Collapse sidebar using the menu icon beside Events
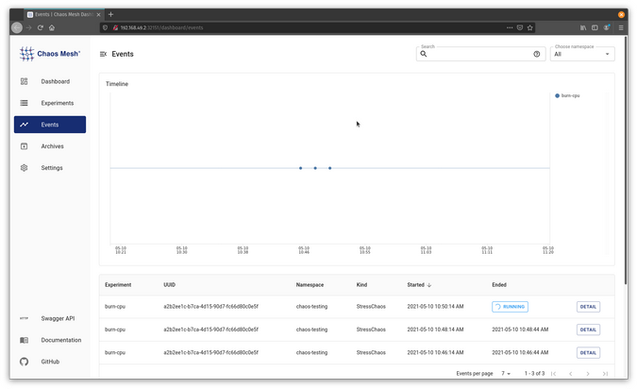Screen dimensions: 637x389 pyautogui.click(x=103, y=54)
